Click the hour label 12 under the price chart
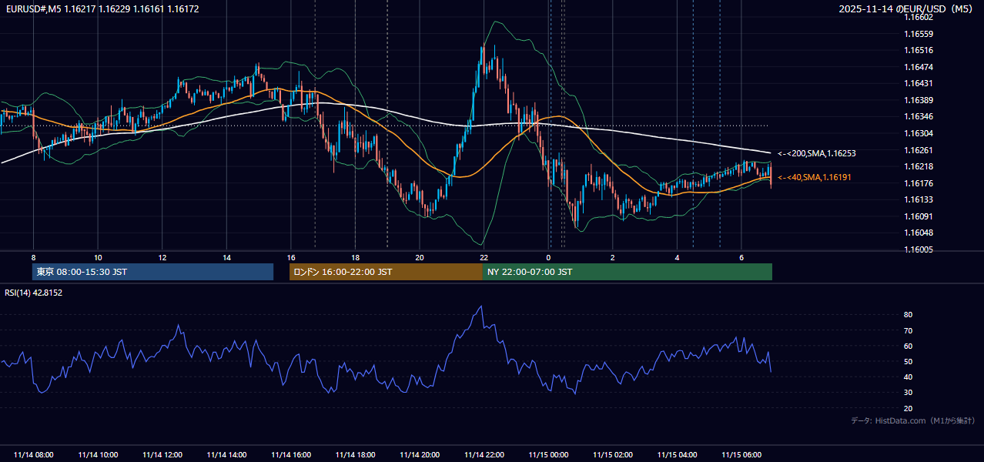984x462 pixels. tap(162, 257)
